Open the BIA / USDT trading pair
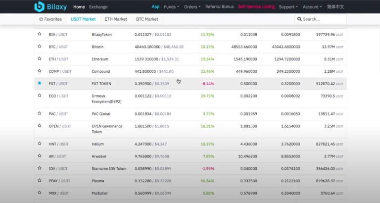 (58, 35)
